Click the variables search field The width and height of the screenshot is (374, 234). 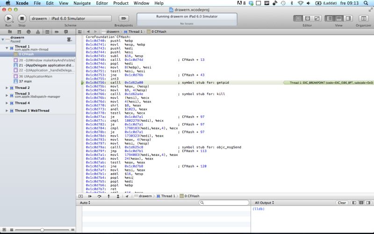pos(224,203)
